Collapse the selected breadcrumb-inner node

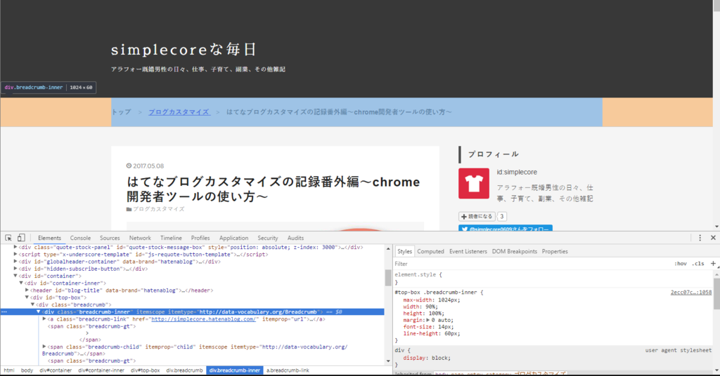(x=39, y=312)
